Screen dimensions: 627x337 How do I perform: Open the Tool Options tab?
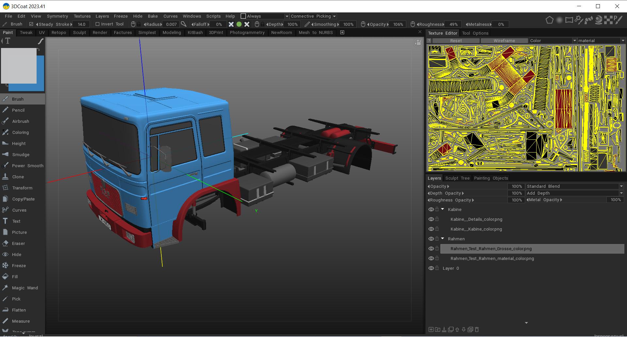(475, 33)
